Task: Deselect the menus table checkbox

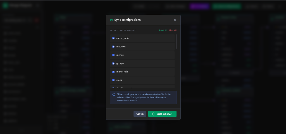Action: (x=113, y=55)
